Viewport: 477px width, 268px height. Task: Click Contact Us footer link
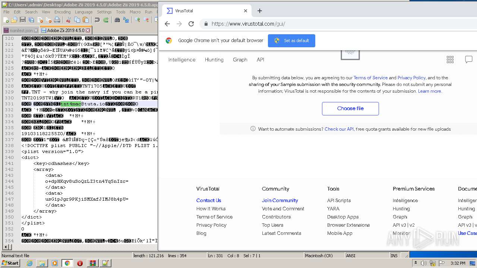[209, 201]
